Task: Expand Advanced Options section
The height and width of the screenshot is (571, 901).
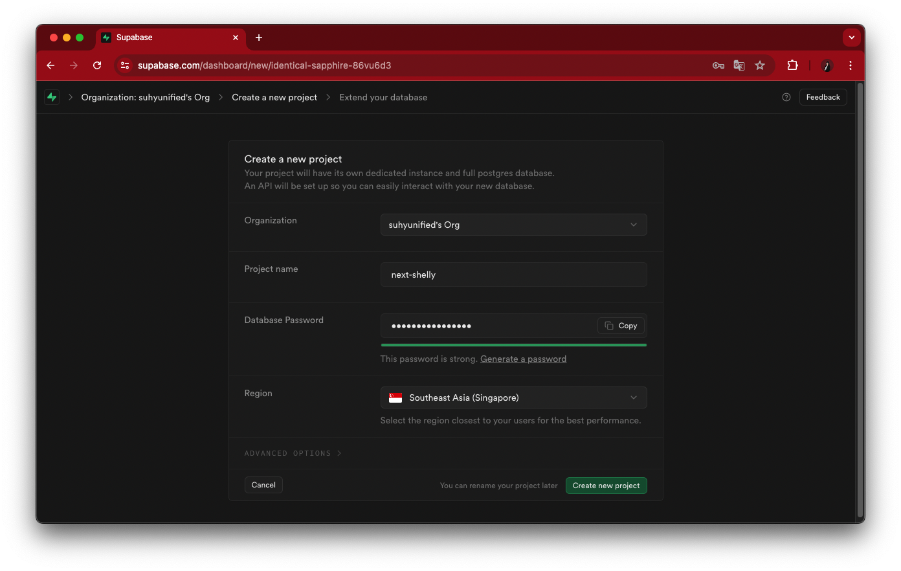Action: click(293, 453)
